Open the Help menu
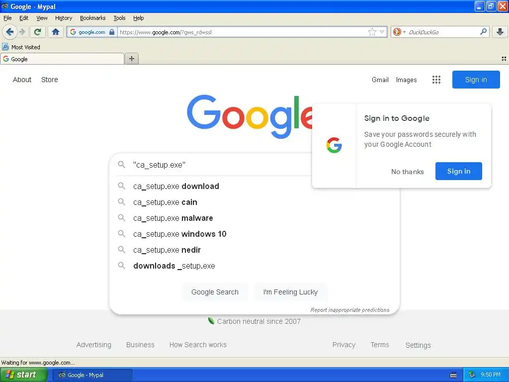The image size is (509, 382). tap(139, 18)
